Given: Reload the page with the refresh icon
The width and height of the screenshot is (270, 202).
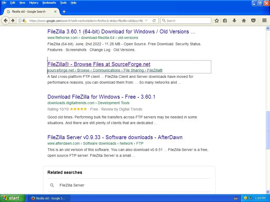Looking at the screenshot, I should [x=154, y=21].
